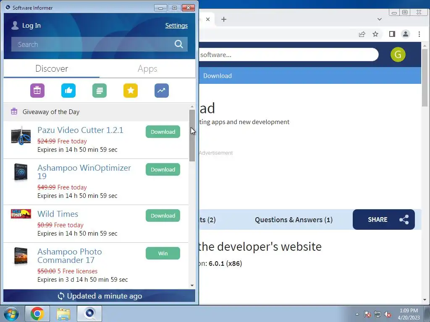Click the user avatar icon beside Log In
Image resolution: width=430 pixels, height=322 pixels.
15,26
